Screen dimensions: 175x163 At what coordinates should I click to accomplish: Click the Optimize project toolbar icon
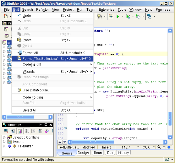(138, 16)
